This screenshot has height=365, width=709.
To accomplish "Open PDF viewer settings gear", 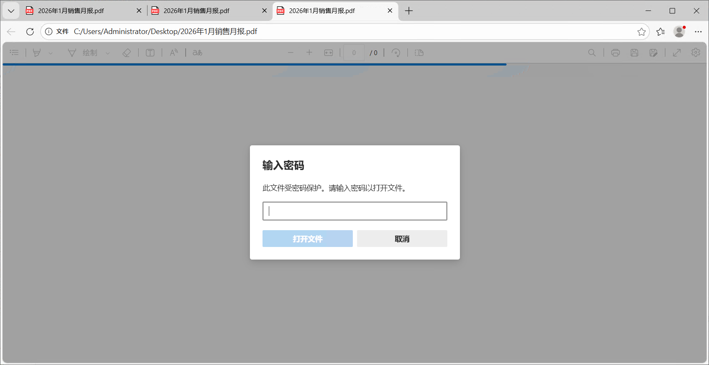I will coord(696,53).
